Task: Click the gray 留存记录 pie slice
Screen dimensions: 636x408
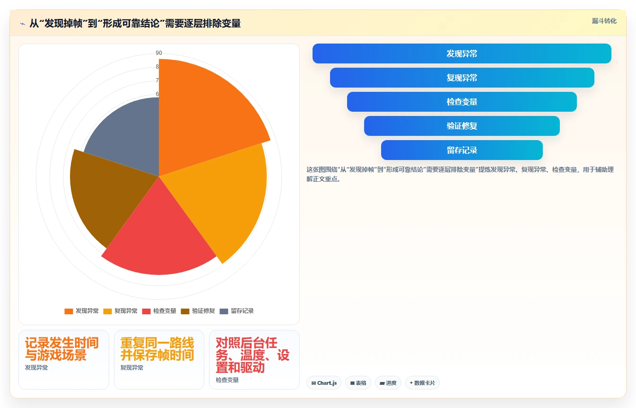Action: coord(130,137)
